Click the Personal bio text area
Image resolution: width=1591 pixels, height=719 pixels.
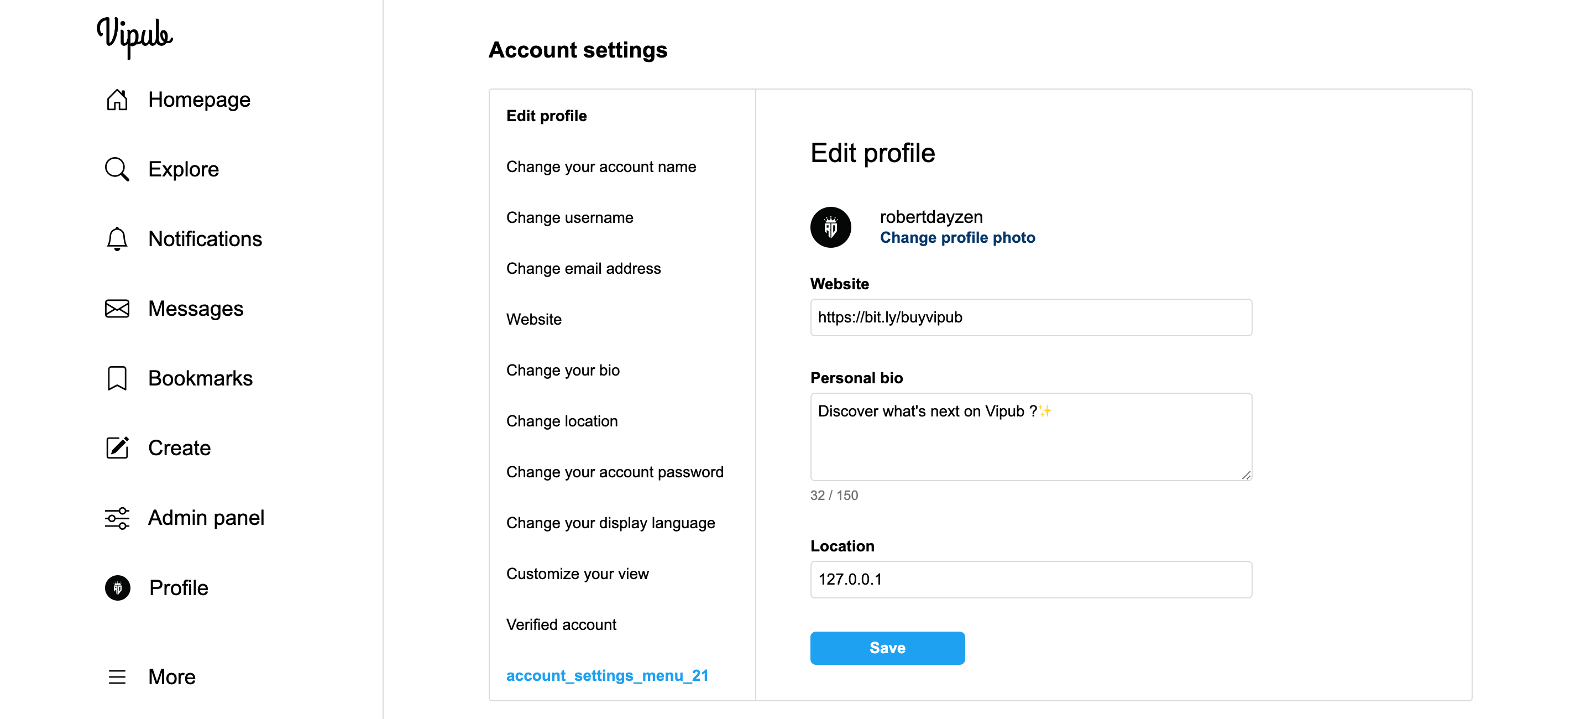(1030, 437)
